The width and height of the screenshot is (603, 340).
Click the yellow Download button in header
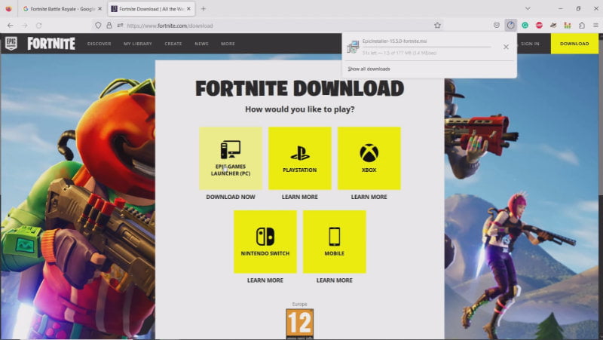pos(574,44)
